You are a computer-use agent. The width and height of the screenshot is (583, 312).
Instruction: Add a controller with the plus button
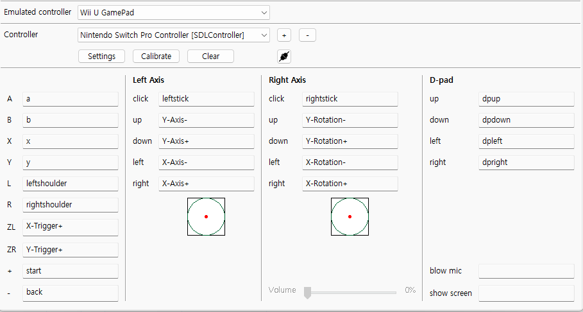coord(284,35)
